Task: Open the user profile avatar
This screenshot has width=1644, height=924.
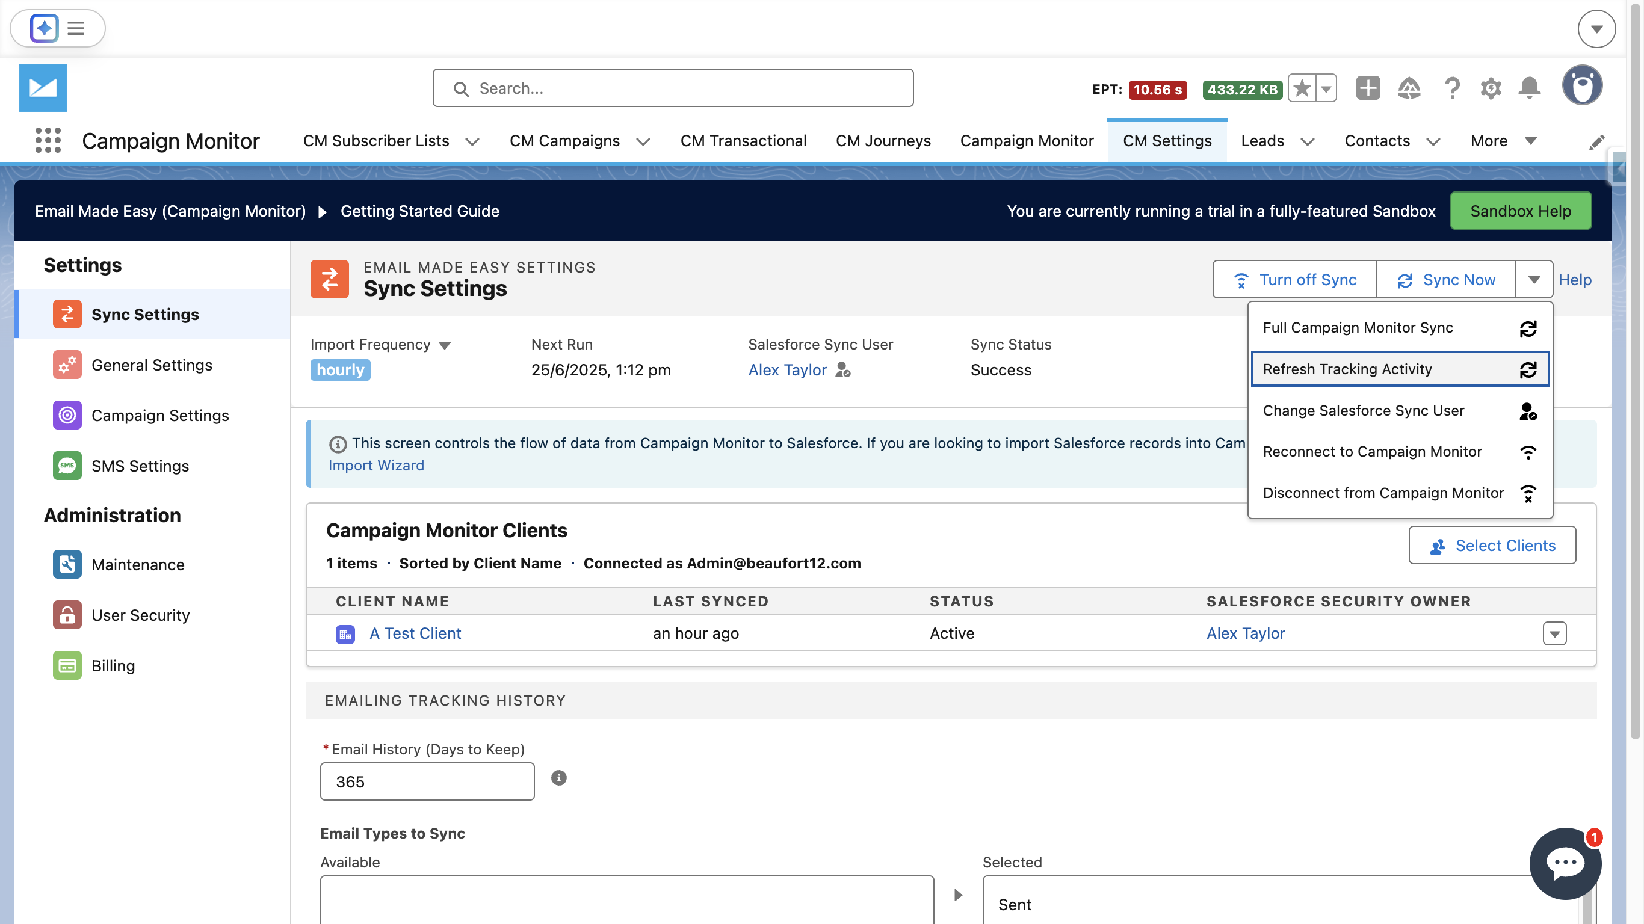Action: [1582, 85]
